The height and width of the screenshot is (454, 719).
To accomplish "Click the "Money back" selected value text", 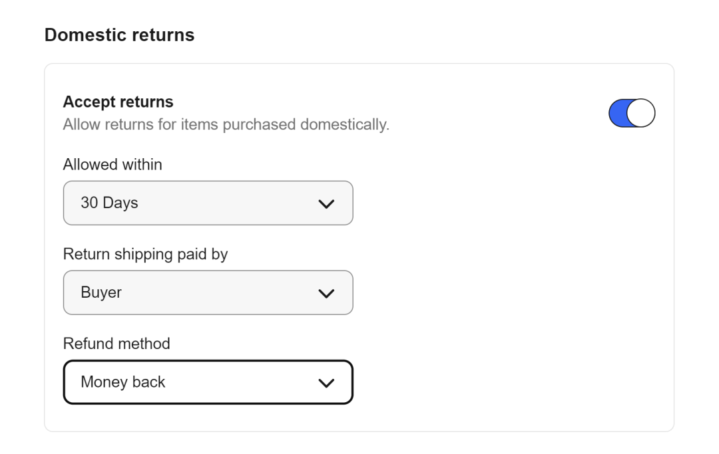I will pyautogui.click(x=122, y=382).
